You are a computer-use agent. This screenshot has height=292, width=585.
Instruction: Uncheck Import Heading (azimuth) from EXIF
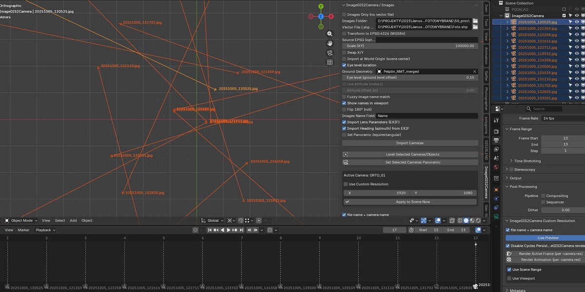click(344, 128)
